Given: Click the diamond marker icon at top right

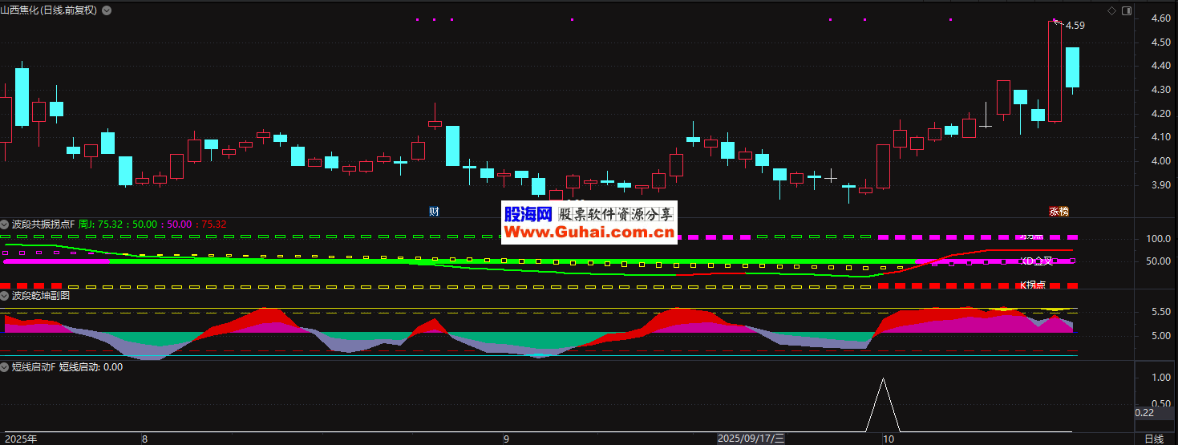Looking at the screenshot, I should point(1111,10).
